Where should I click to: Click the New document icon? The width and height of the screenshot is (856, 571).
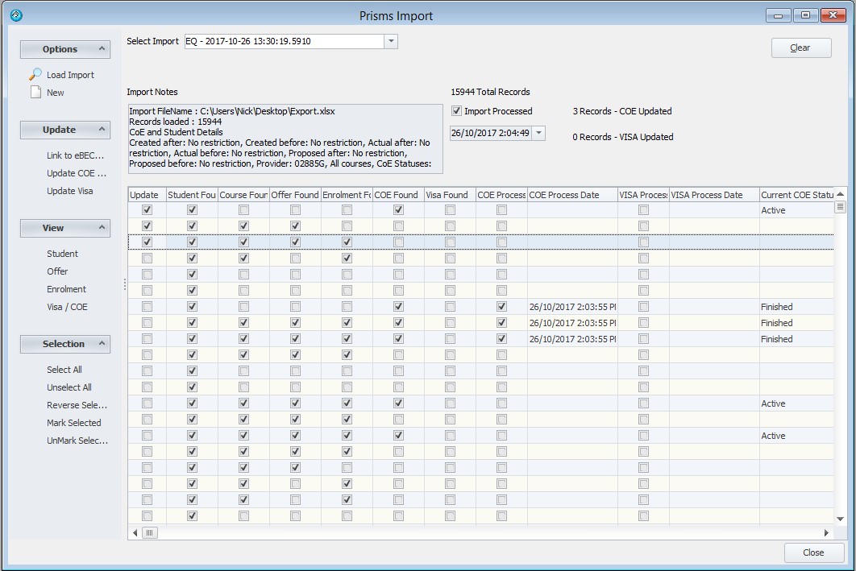click(35, 93)
